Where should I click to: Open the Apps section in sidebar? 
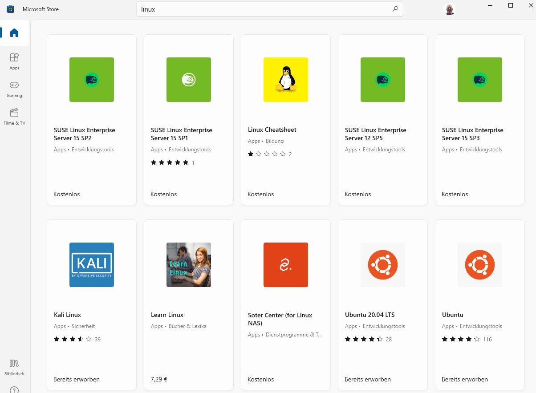pos(14,61)
